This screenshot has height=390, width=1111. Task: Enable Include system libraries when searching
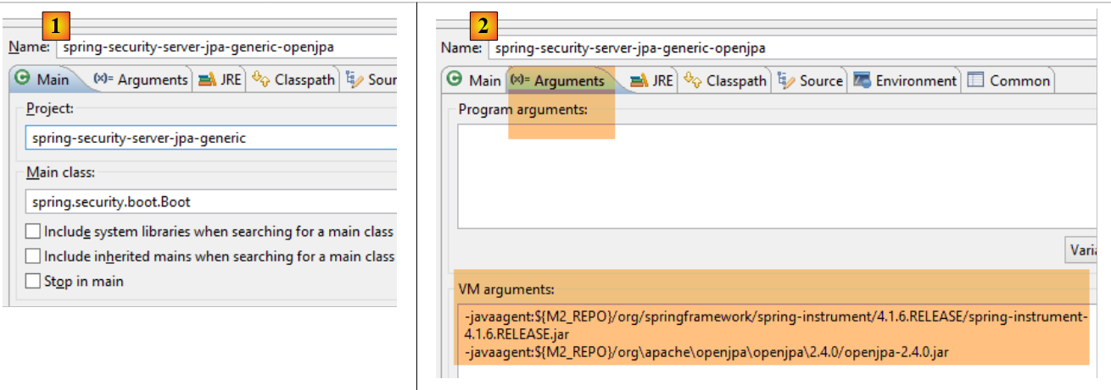click(x=33, y=231)
